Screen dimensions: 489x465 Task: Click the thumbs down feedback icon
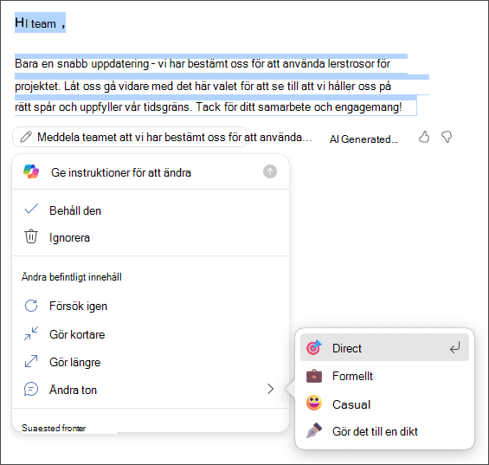(x=447, y=137)
